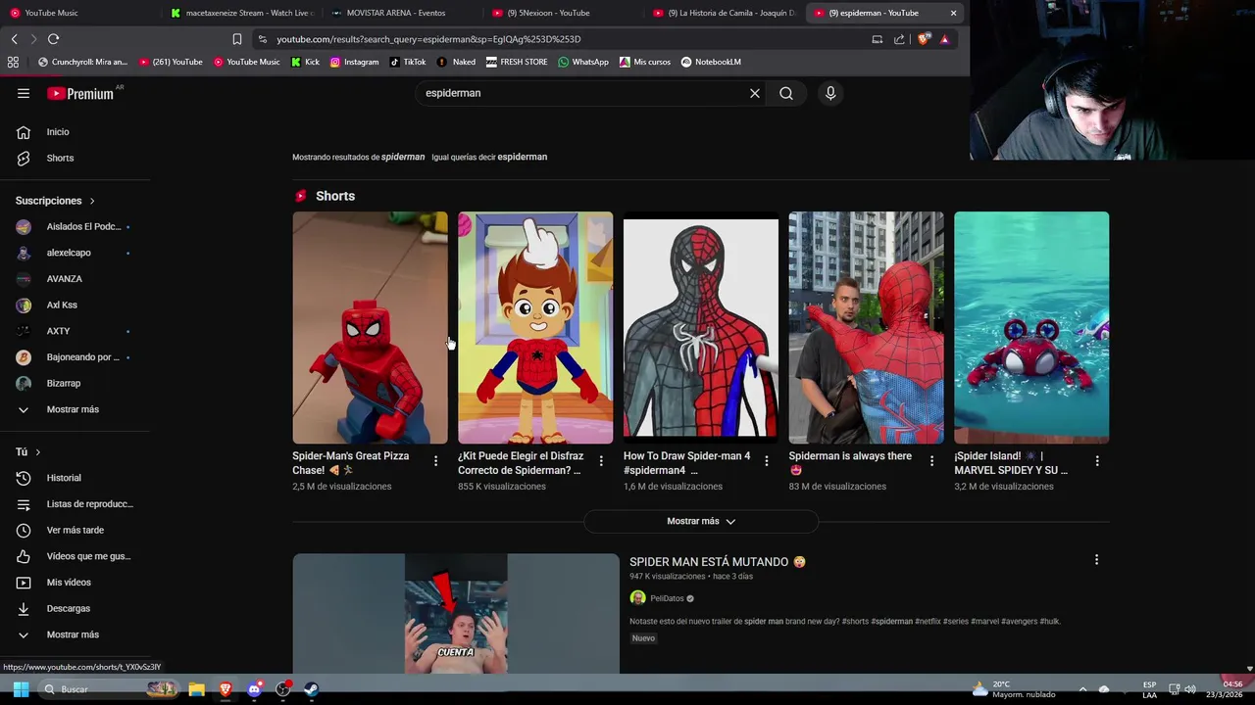Open Ver más tarde in sidebar
This screenshot has height=705, width=1255.
pos(75,530)
